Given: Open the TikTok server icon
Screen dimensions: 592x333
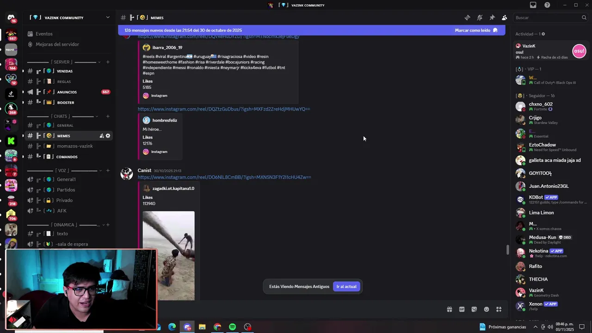Looking at the screenshot, I should tap(11, 93).
